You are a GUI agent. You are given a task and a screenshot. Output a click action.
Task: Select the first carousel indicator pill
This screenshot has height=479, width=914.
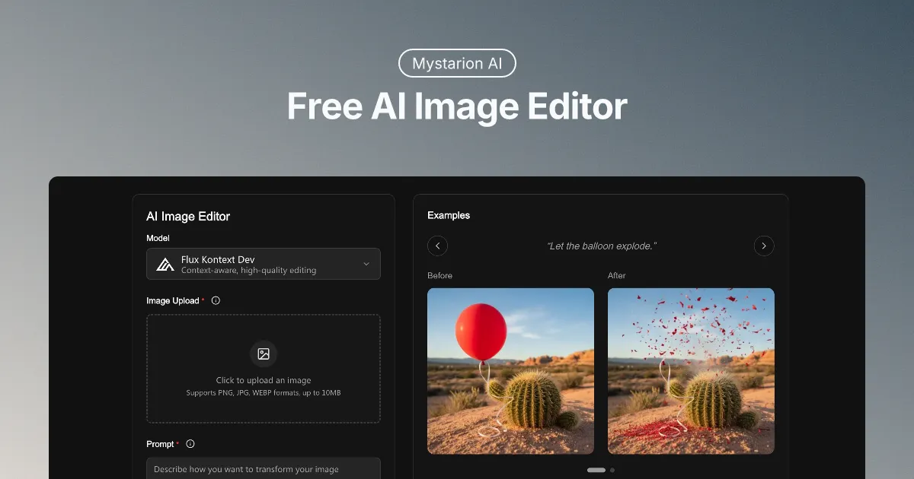tap(596, 470)
